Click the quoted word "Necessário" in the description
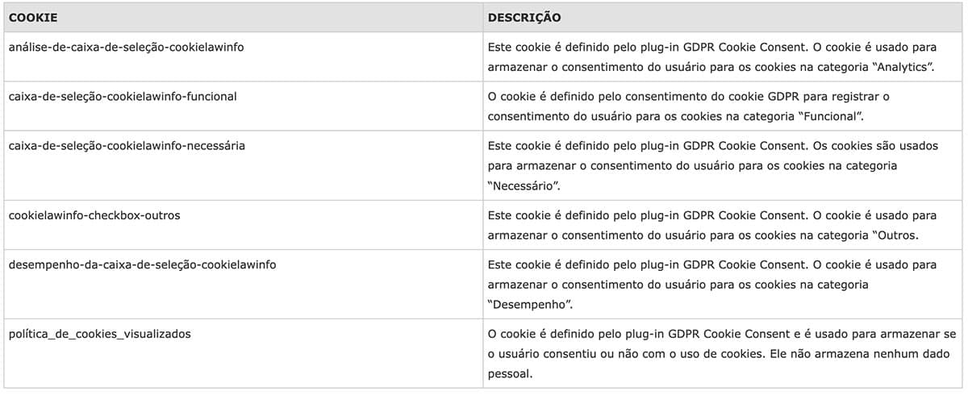 (524, 186)
